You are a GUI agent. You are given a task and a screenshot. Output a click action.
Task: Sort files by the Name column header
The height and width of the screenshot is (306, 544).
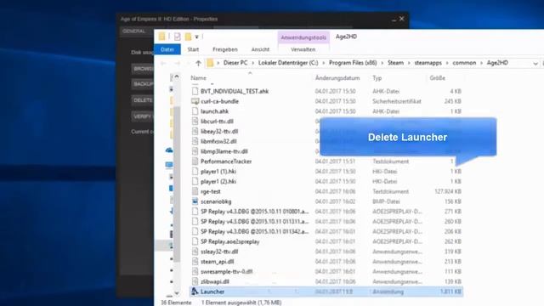coord(198,78)
